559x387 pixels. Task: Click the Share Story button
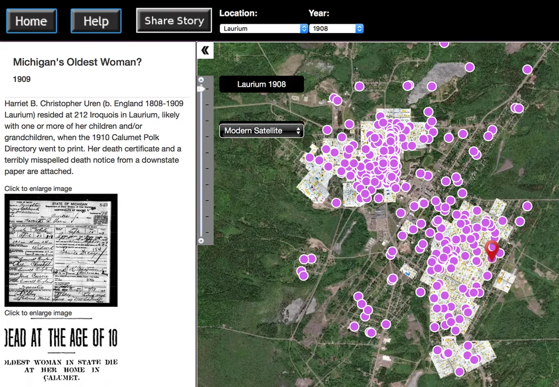point(174,20)
